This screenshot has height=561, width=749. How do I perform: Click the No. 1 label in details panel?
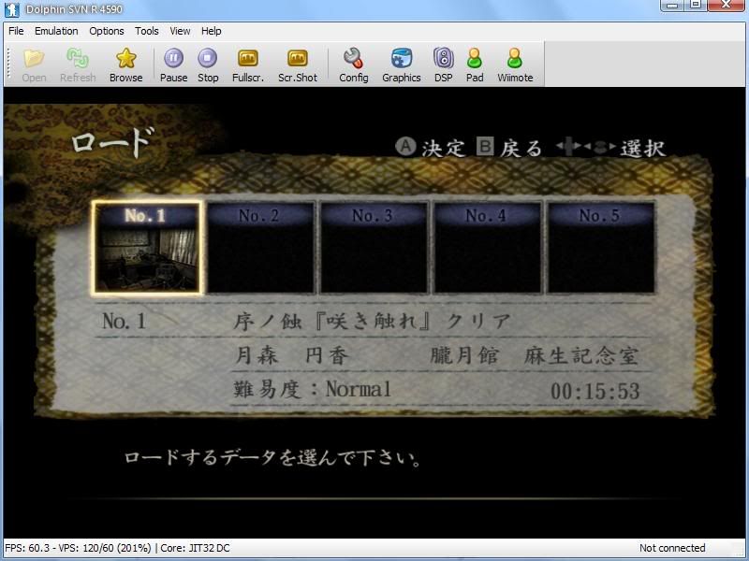pyautogui.click(x=124, y=321)
